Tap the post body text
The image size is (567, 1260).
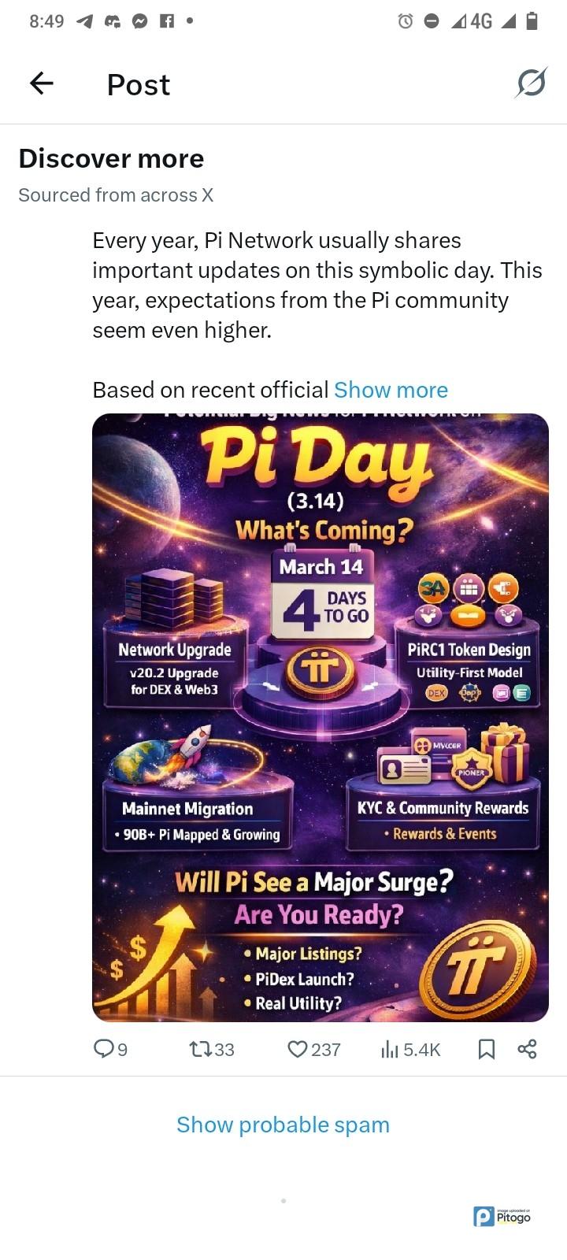coord(317,285)
